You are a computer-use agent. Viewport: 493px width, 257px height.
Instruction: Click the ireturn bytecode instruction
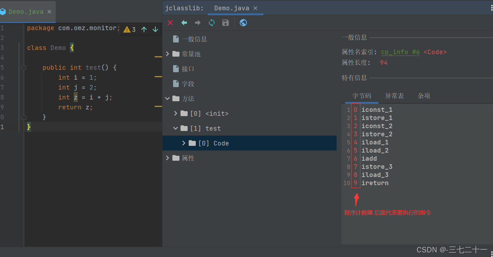375,183
